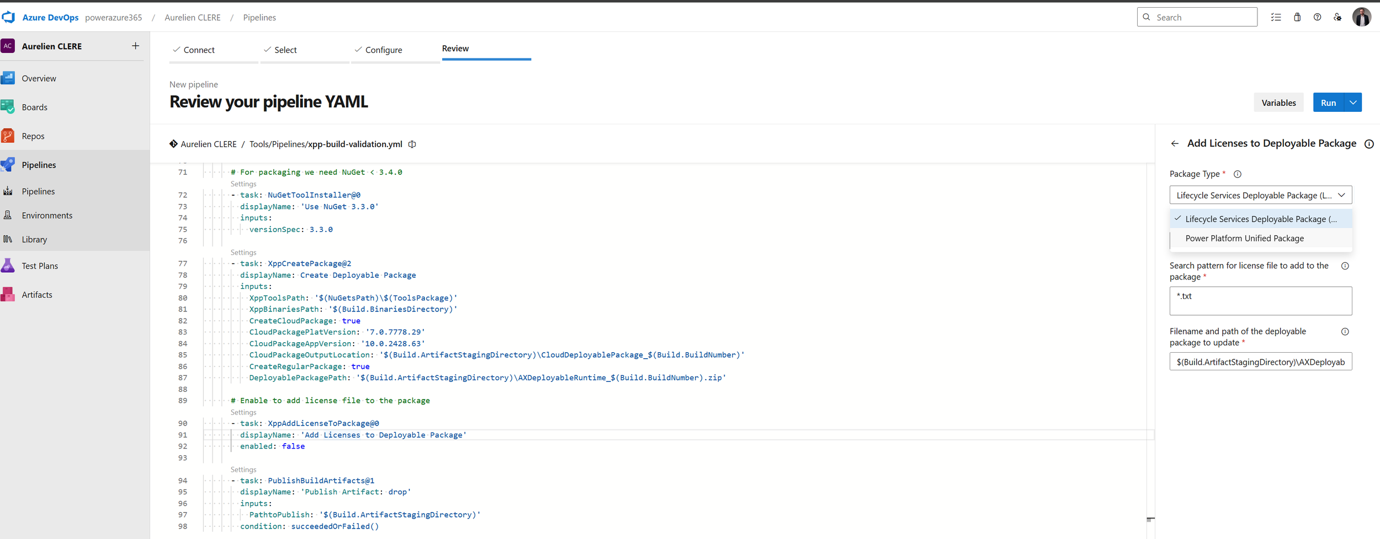The height and width of the screenshot is (539, 1380).
Task: Click the license search pattern field
Action: tap(1260, 301)
